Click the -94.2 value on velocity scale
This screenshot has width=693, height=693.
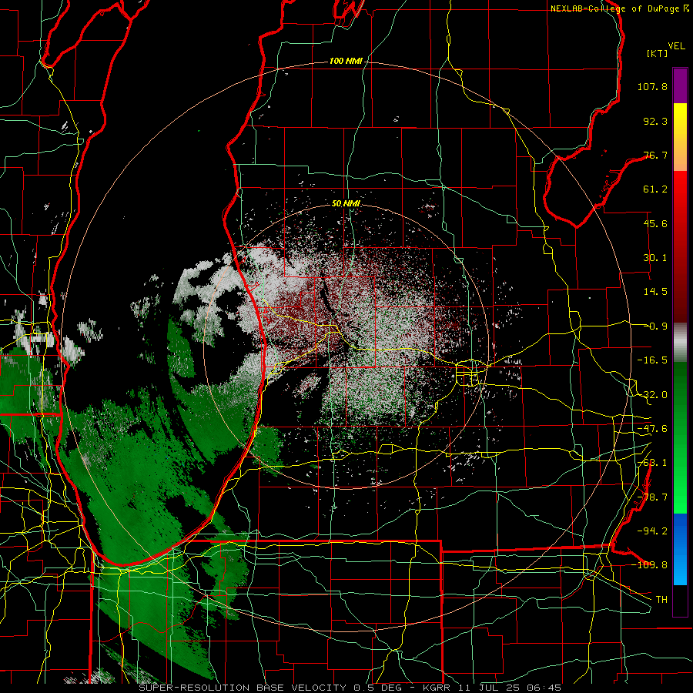[x=652, y=531]
